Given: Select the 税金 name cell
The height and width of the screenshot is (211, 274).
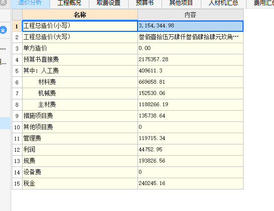Looking at the screenshot, I should (x=80, y=184).
